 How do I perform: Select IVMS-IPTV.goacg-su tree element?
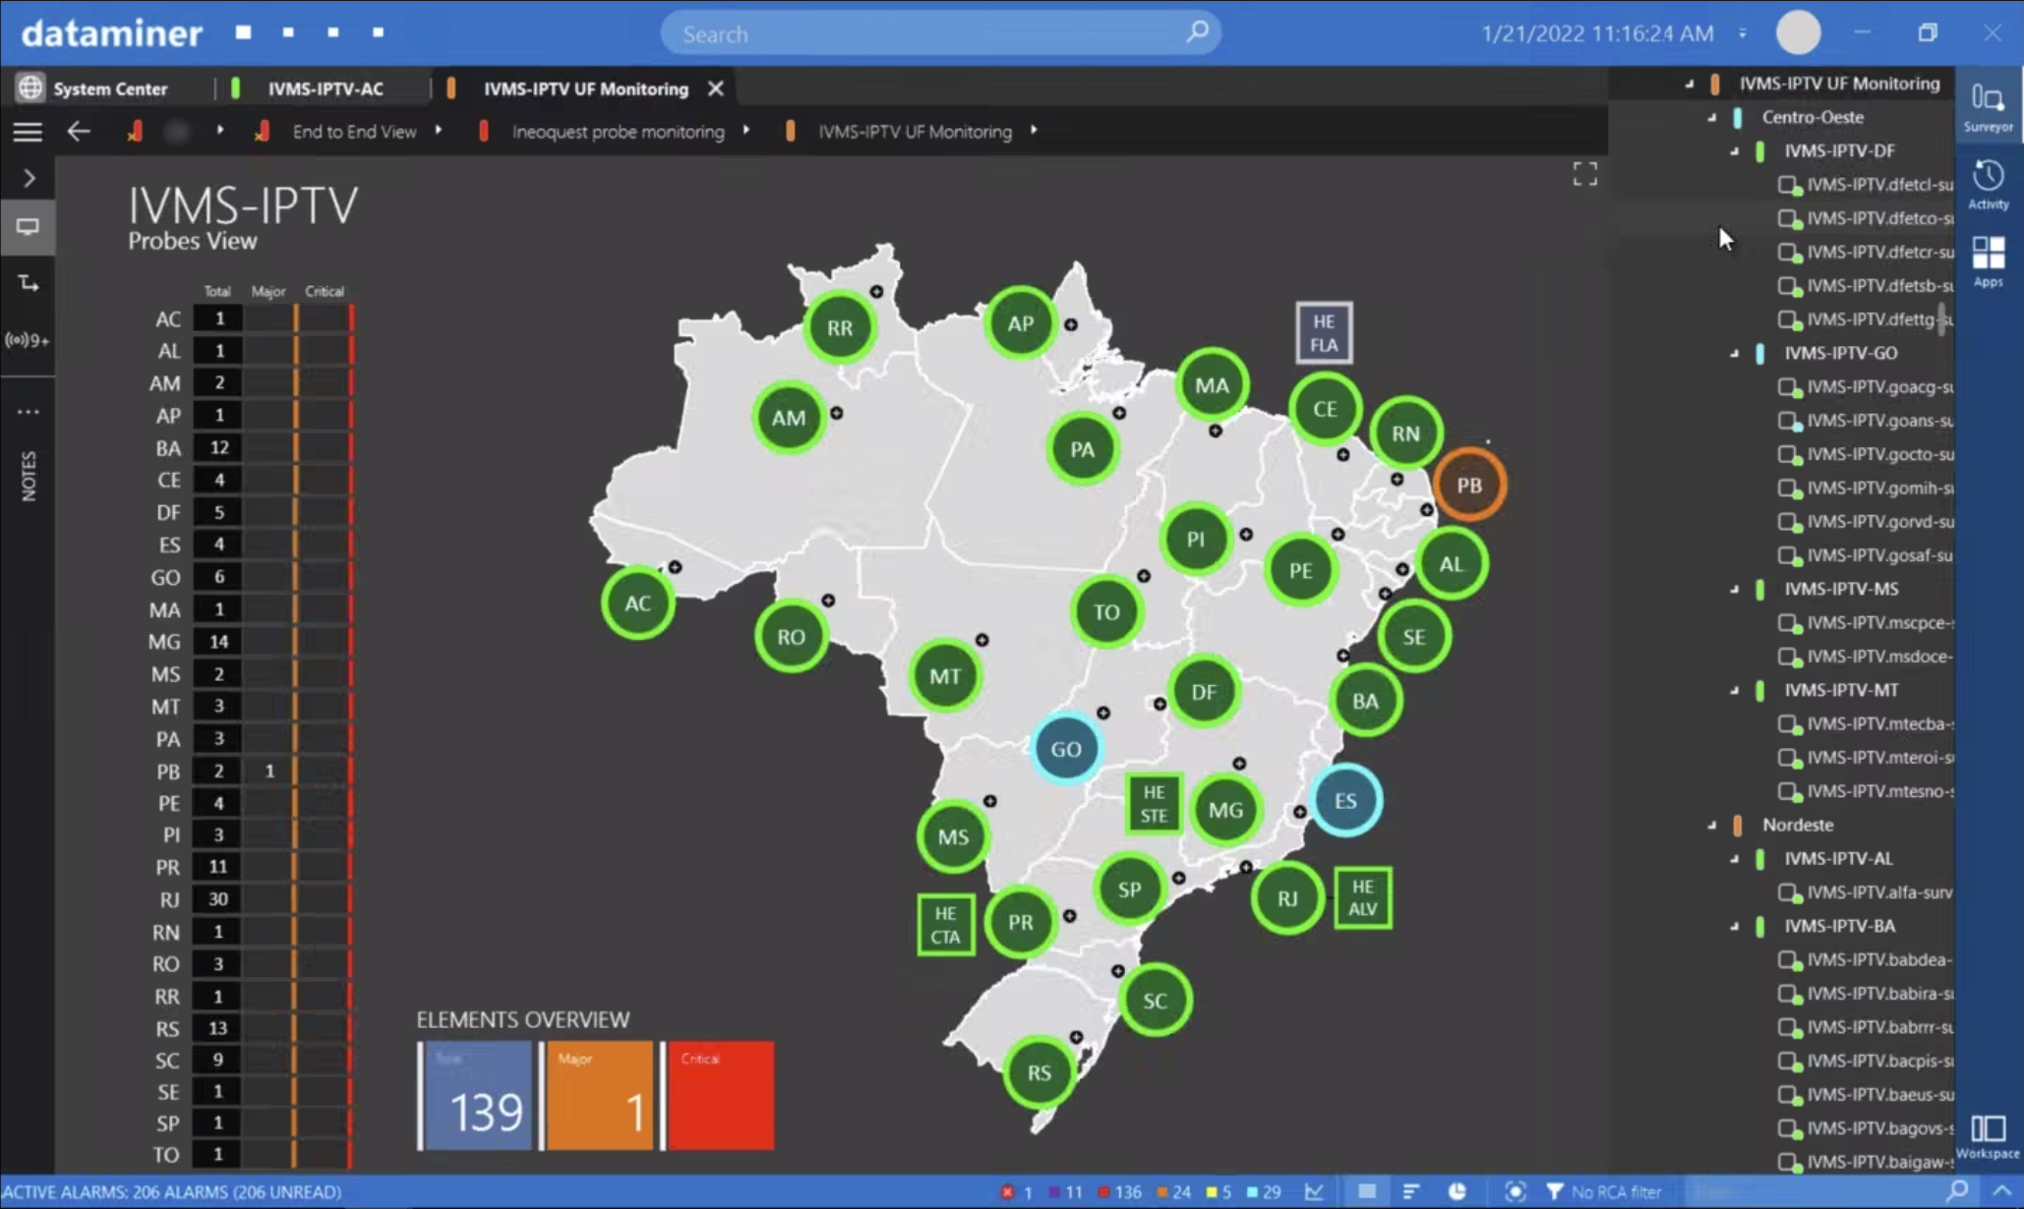coord(1867,386)
